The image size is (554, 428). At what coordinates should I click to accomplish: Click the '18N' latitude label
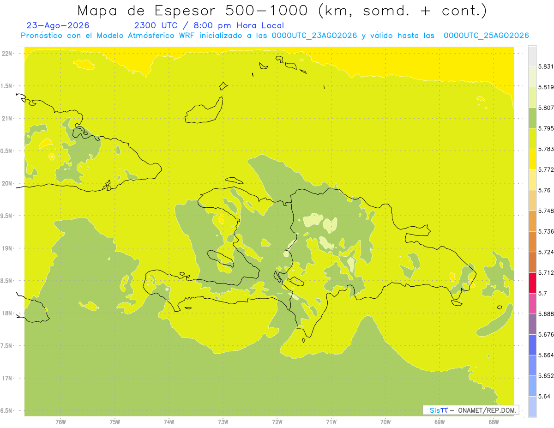pos(8,313)
